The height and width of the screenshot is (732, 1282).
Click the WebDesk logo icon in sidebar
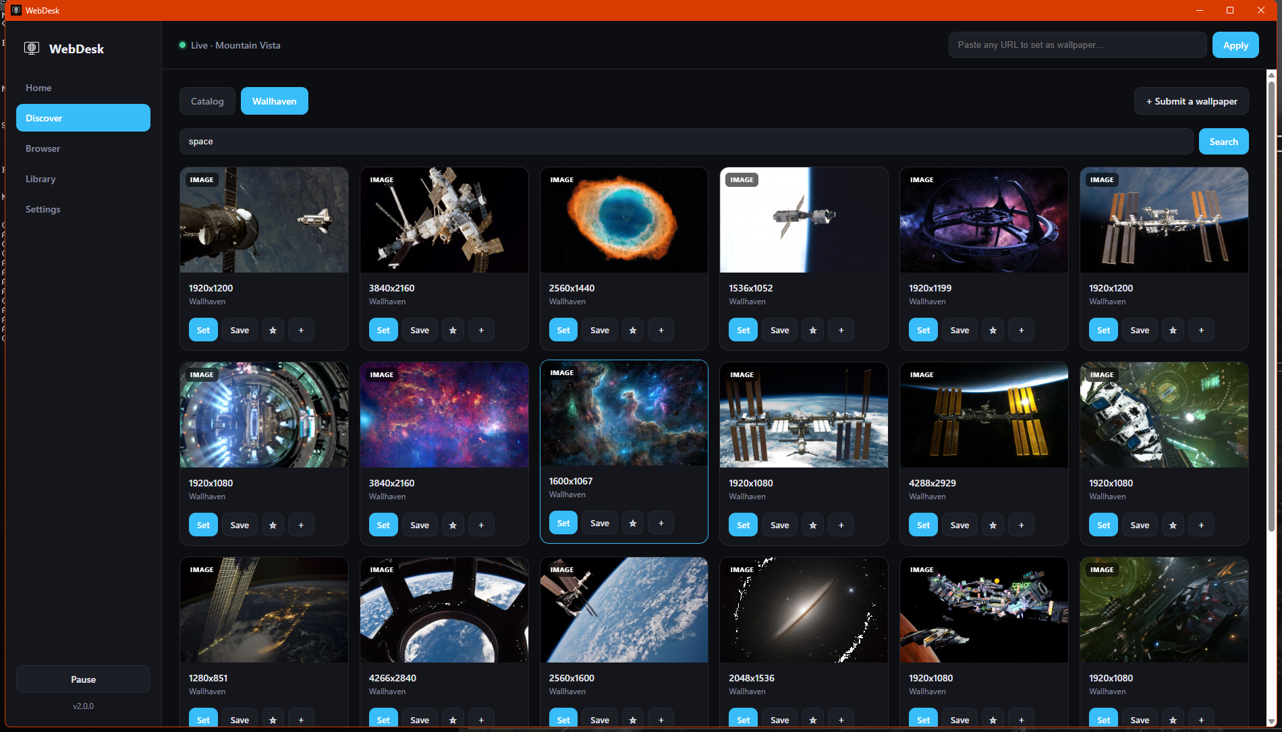coord(32,48)
